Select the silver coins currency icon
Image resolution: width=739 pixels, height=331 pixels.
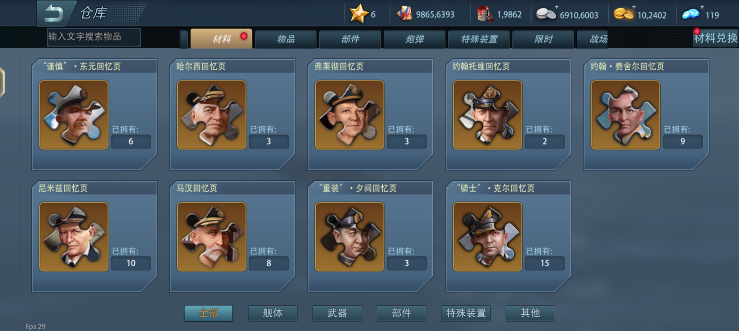pyautogui.click(x=546, y=14)
